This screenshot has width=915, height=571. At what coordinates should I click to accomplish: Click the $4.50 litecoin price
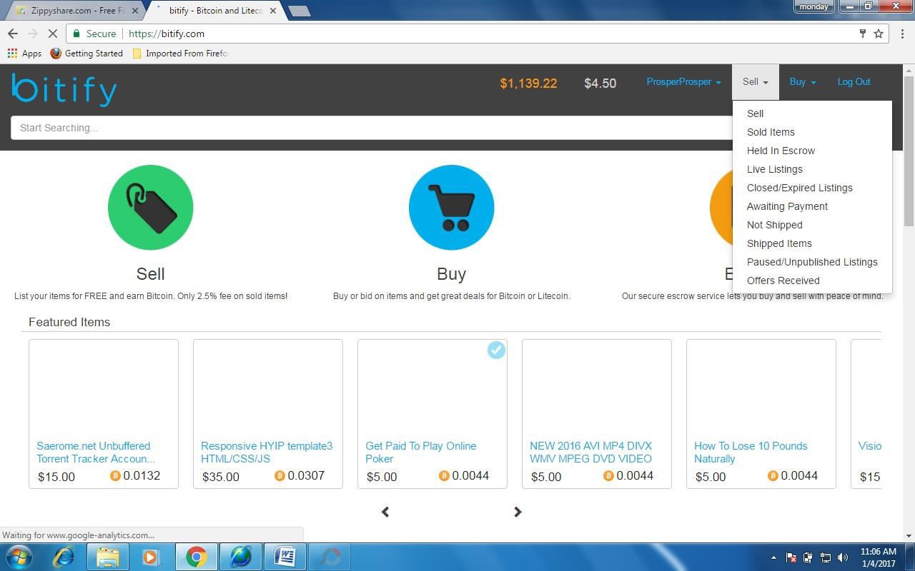click(600, 84)
